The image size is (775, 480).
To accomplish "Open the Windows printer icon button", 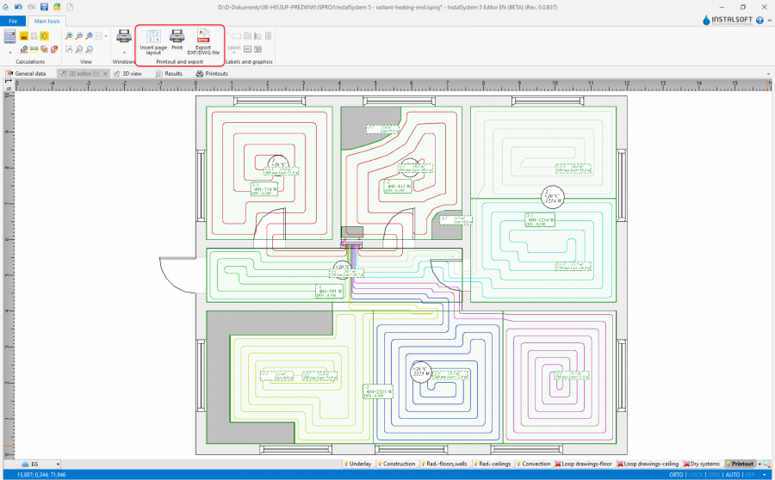I will click(x=124, y=37).
